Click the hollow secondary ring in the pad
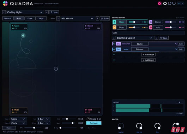The height and width of the screenshot is (134, 187). (31, 41)
